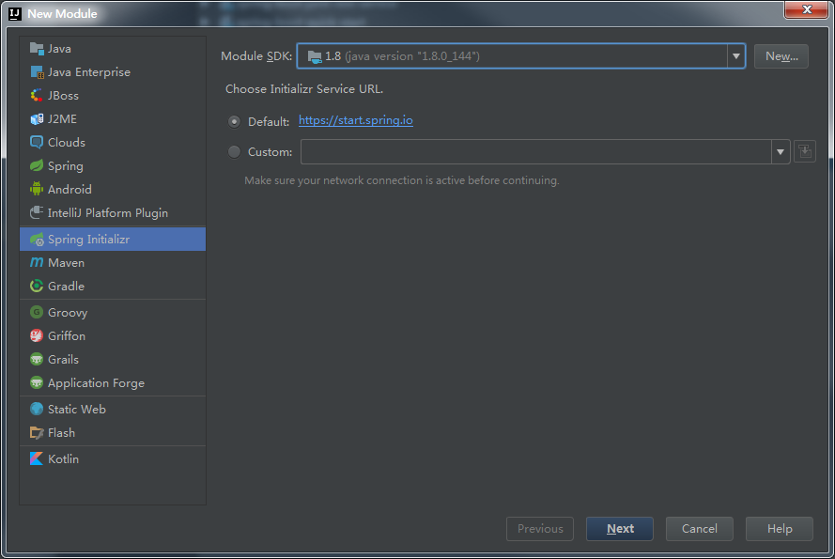Viewport: 835px width, 559px height.
Task: Select the Gradle icon in the sidebar
Action: 37,287
